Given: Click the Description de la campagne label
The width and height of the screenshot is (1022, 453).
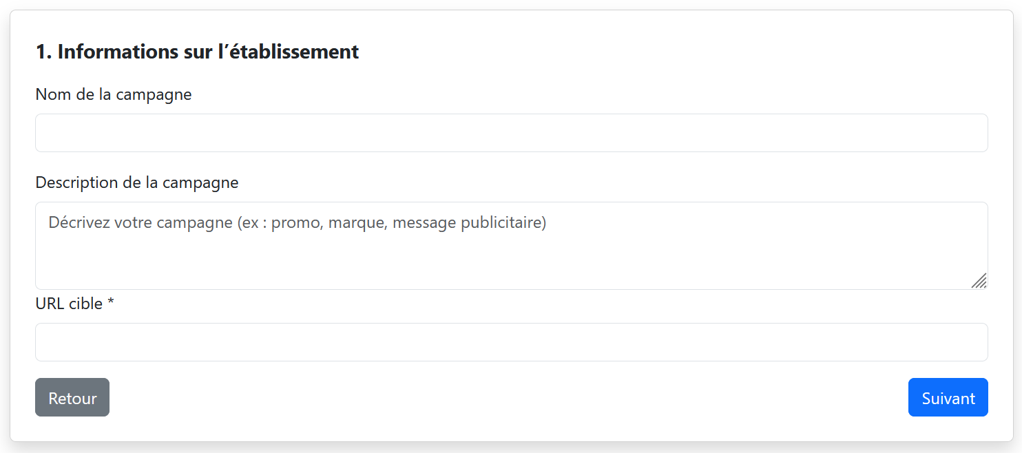Looking at the screenshot, I should click(x=136, y=182).
